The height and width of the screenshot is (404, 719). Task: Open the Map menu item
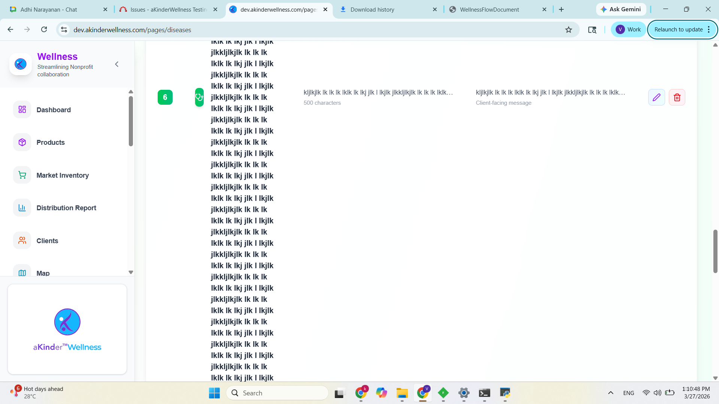(43, 273)
